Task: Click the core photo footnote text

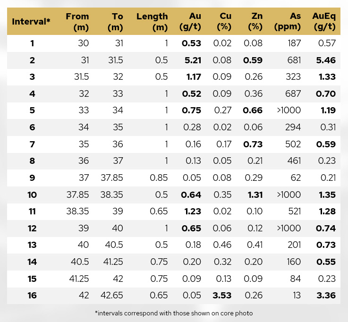Action: pyautogui.click(x=174, y=313)
